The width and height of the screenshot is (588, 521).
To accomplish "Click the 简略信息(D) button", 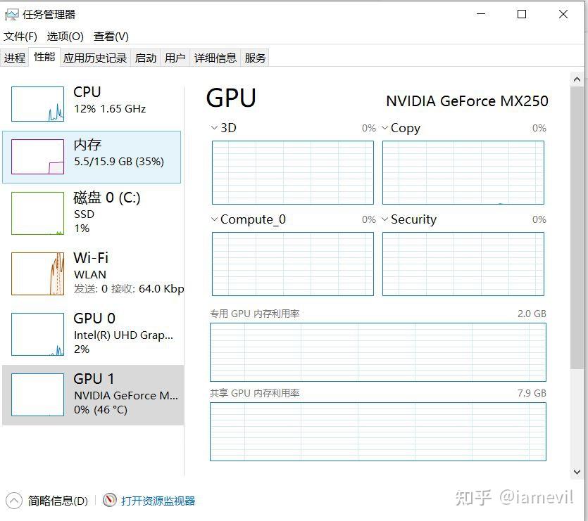I will click(58, 501).
